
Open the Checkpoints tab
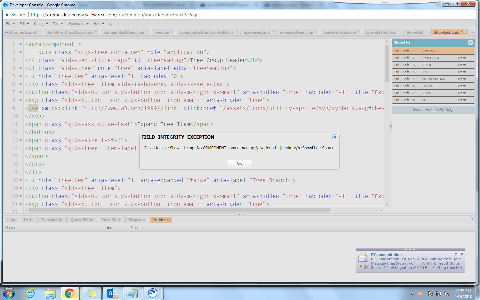[x=52, y=220]
